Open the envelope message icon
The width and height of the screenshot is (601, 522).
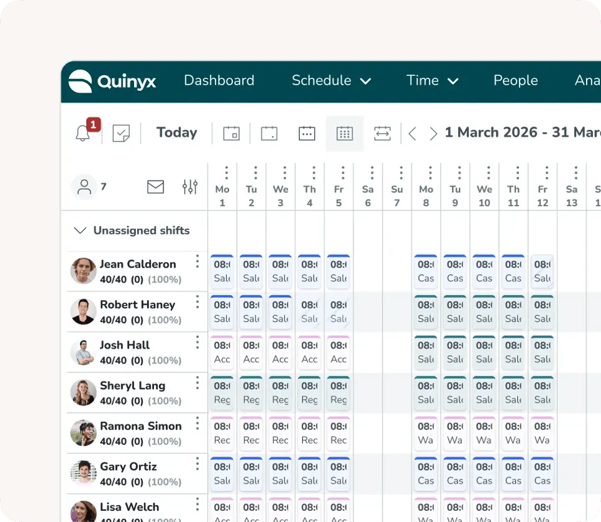(x=156, y=187)
